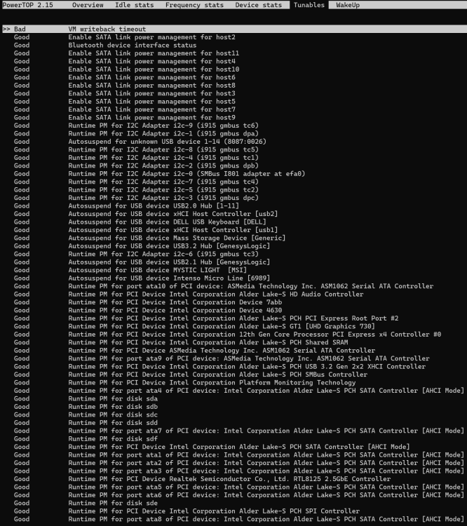Select SATA link power management for host10
This screenshot has height=526, width=467.
(126, 69)
